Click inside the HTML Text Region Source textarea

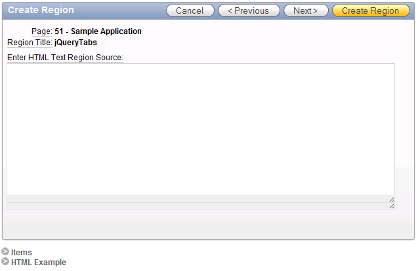pyautogui.click(x=201, y=129)
